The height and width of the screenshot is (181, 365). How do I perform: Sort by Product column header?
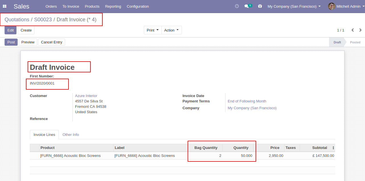tap(76, 148)
